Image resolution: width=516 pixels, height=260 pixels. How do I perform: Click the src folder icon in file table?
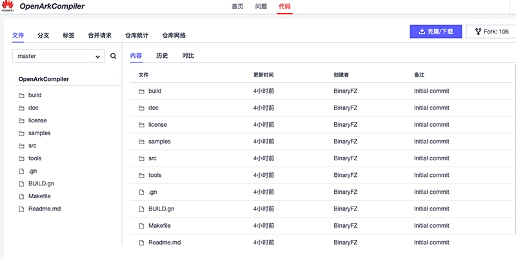[x=141, y=158]
